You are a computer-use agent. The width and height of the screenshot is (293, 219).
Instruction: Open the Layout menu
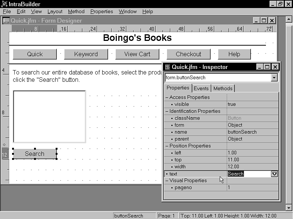tap(55, 12)
